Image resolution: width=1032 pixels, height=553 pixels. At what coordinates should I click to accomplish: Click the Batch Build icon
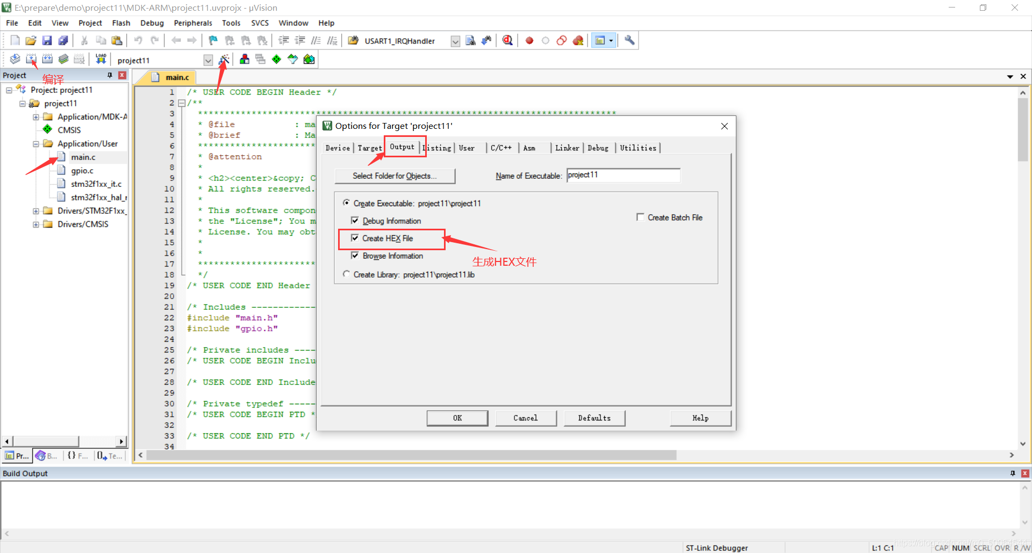[x=63, y=59]
